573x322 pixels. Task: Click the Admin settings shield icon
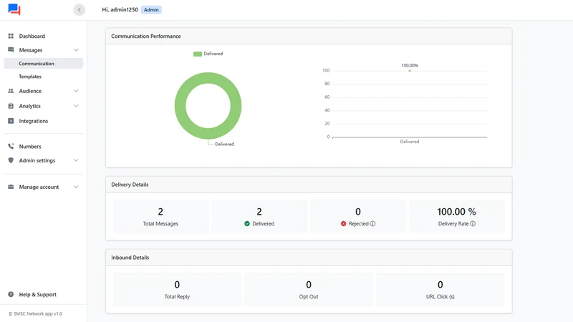tap(11, 160)
